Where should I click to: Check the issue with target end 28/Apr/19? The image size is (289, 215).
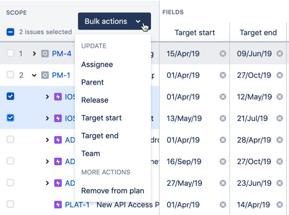[10, 139]
